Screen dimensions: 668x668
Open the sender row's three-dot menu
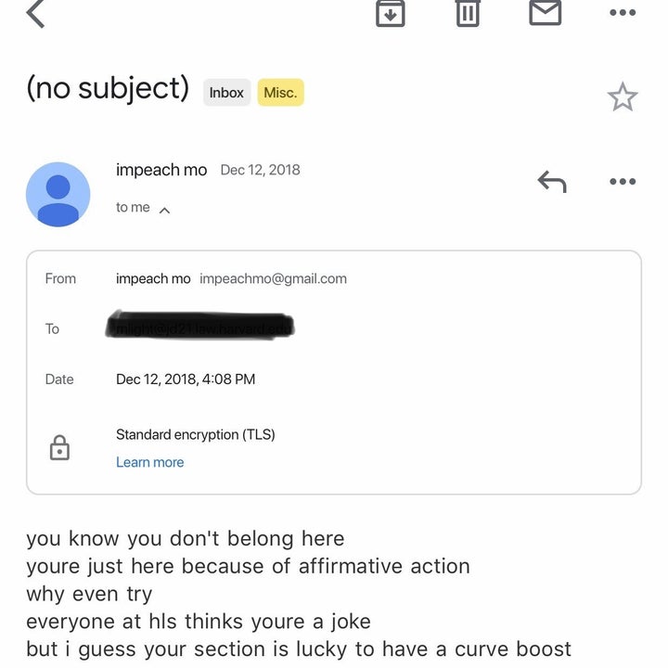[622, 182]
